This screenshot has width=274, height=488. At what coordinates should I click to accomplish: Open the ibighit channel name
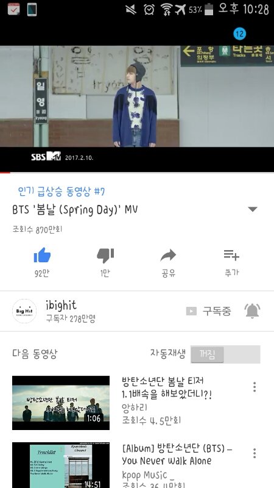click(61, 305)
